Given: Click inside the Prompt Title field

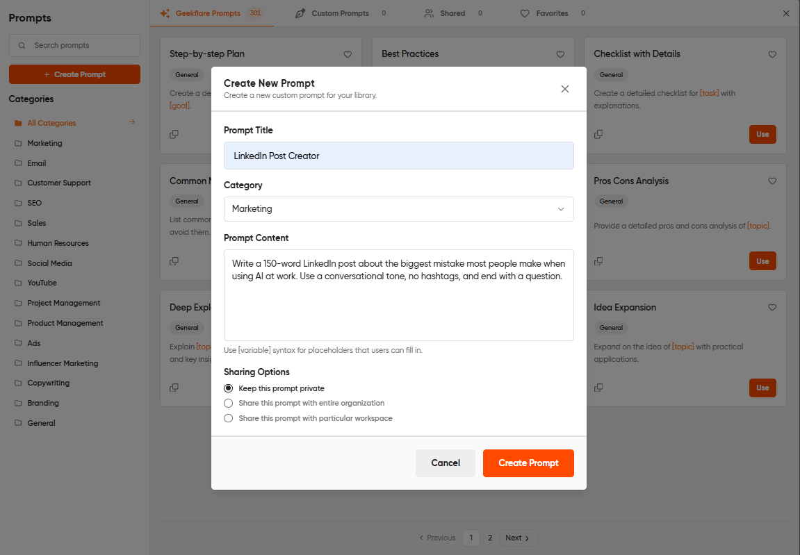Looking at the screenshot, I should (x=398, y=156).
